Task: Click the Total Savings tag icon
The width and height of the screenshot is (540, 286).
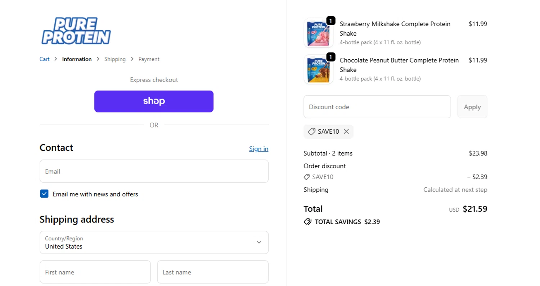Action: [308, 222]
